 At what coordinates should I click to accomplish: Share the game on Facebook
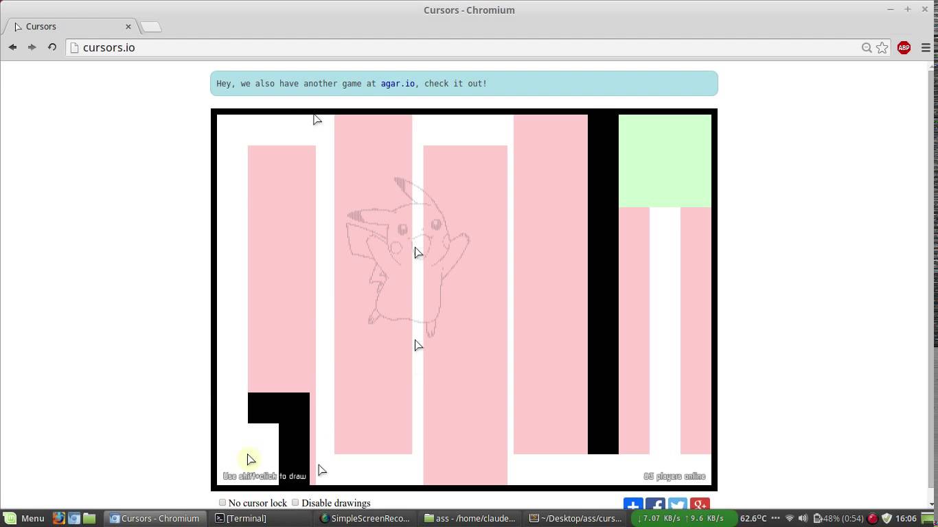(x=654, y=505)
